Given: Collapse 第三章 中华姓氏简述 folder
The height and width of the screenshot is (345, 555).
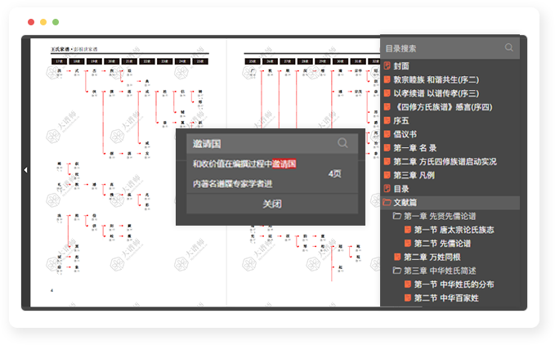Looking at the screenshot, I should [397, 271].
